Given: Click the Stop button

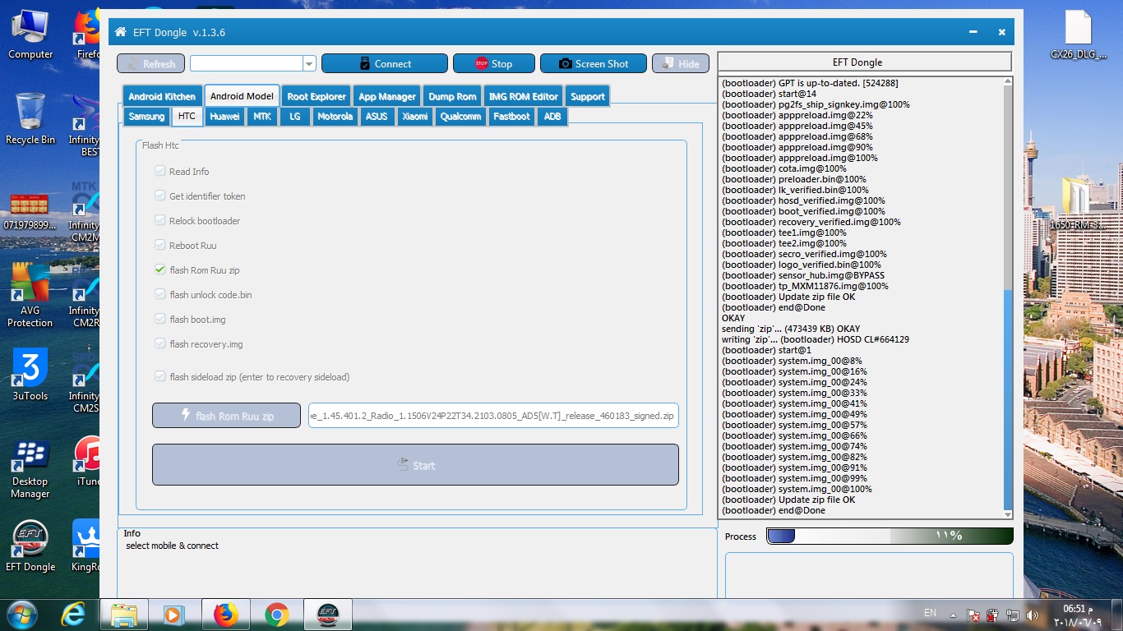Looking at the screenshot, I should pyautogui.click(x=494, y=64).
